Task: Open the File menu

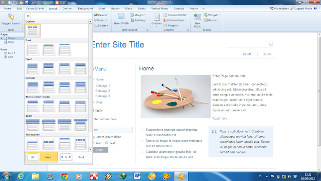Action: (x=13, y=3)
